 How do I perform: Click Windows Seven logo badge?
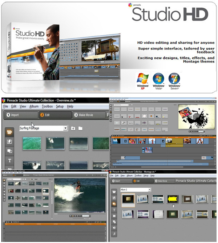click(174, 81)
